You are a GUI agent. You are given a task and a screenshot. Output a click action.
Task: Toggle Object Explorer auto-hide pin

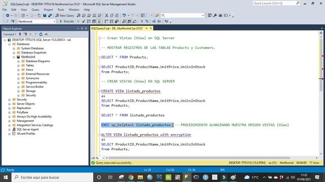pos(82,28)
